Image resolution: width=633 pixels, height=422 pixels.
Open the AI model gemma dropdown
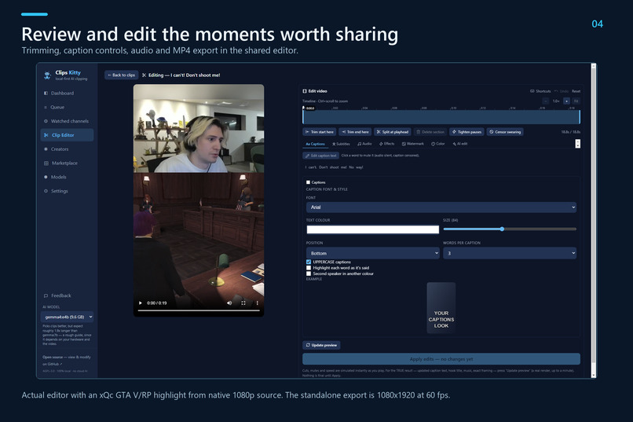point(67,317)
